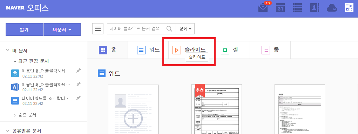
Task: Open the calendar icon showing 31
Action: [x=280, y=7]
